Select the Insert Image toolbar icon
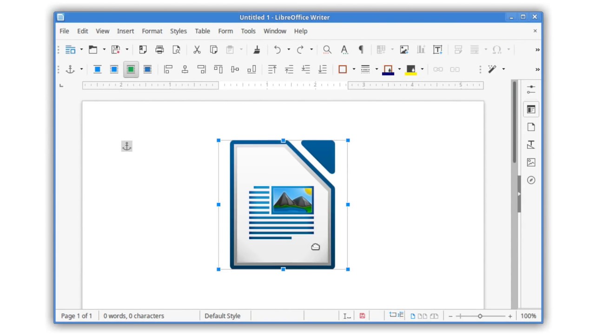 (404, 50)
